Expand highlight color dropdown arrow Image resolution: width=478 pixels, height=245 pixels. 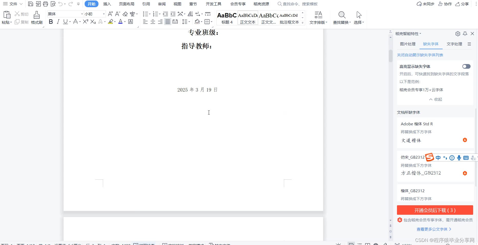(115, 22)
